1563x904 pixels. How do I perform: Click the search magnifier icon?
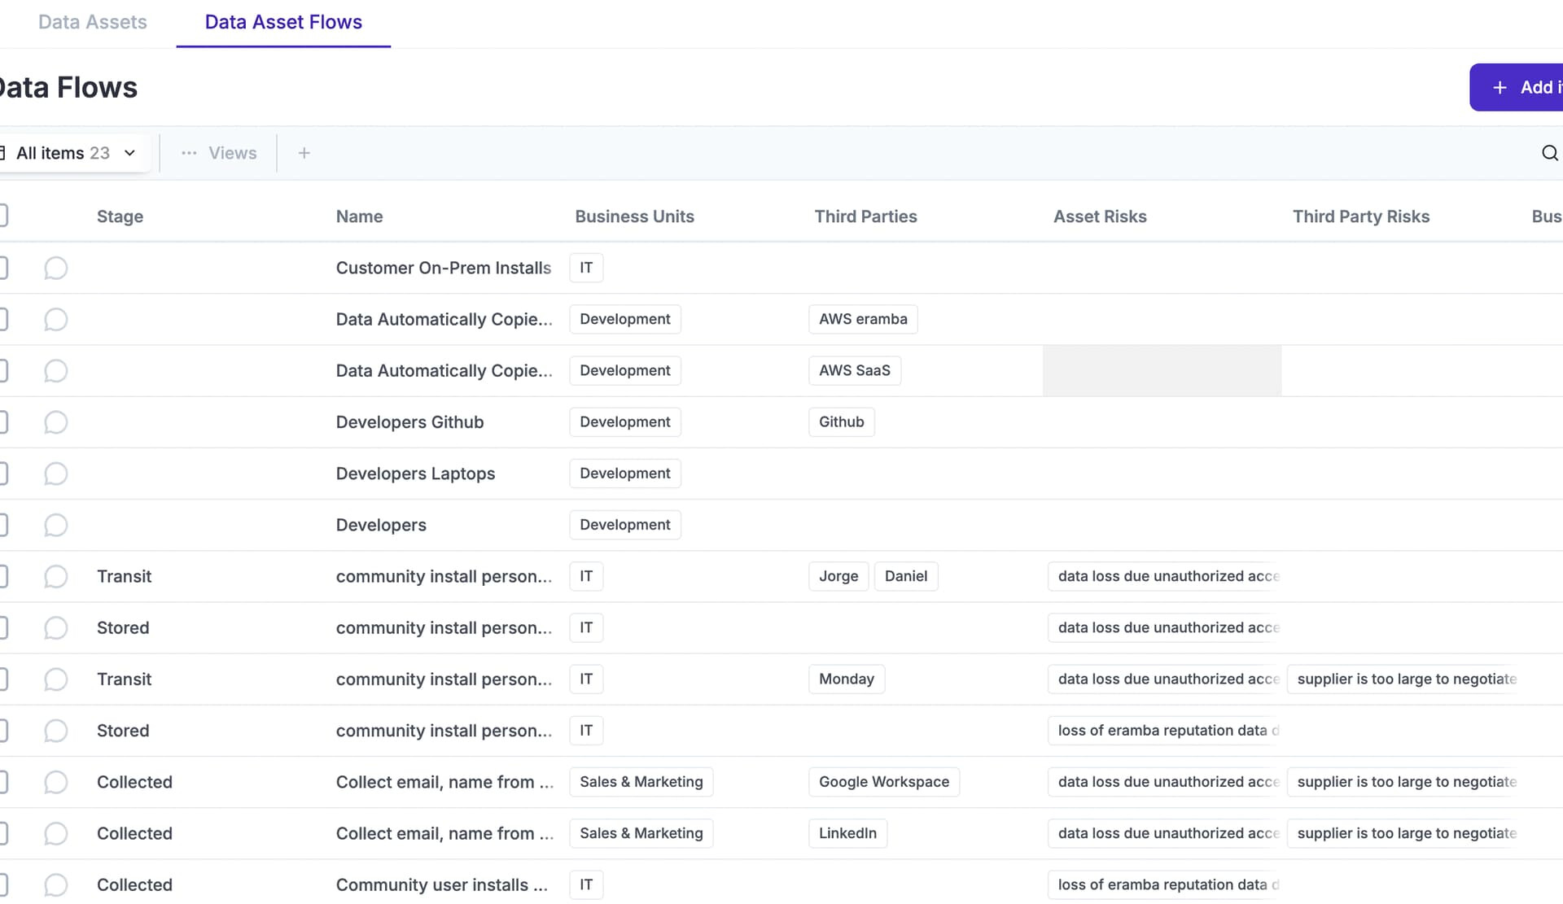(x=1549, y=153)
